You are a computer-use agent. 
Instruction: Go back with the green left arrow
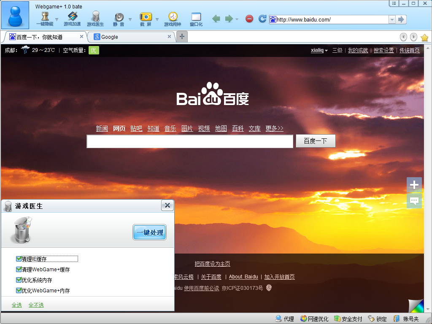[216, 19]
